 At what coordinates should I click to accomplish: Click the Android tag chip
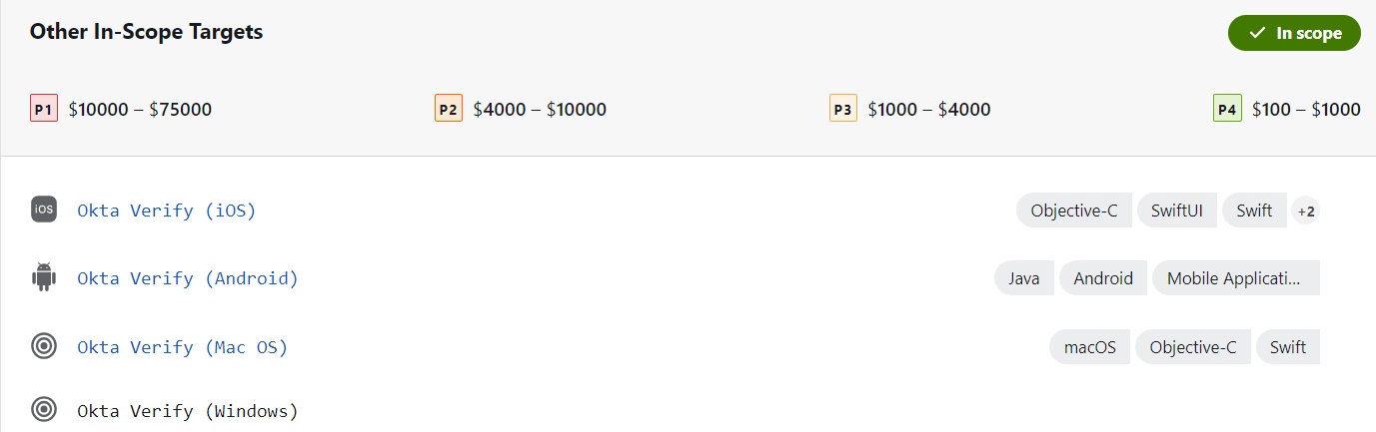point(1103,278)
